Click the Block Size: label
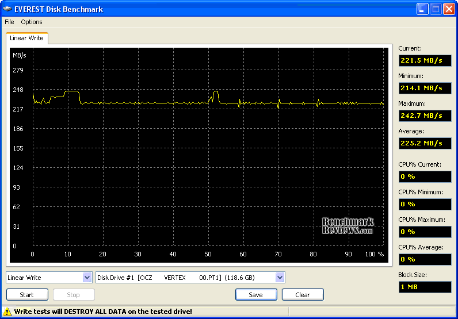 tap(413, 275)
